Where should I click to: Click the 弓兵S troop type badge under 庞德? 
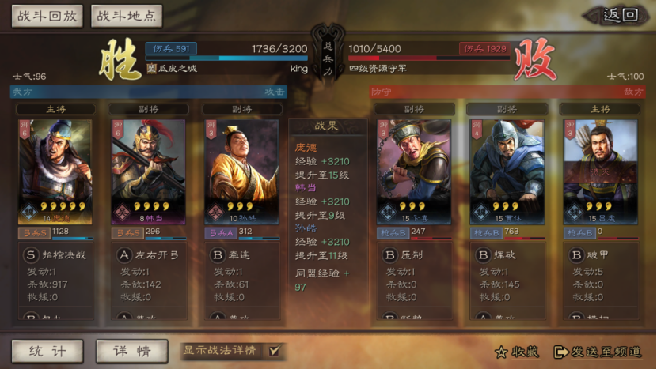coord(34,233)
